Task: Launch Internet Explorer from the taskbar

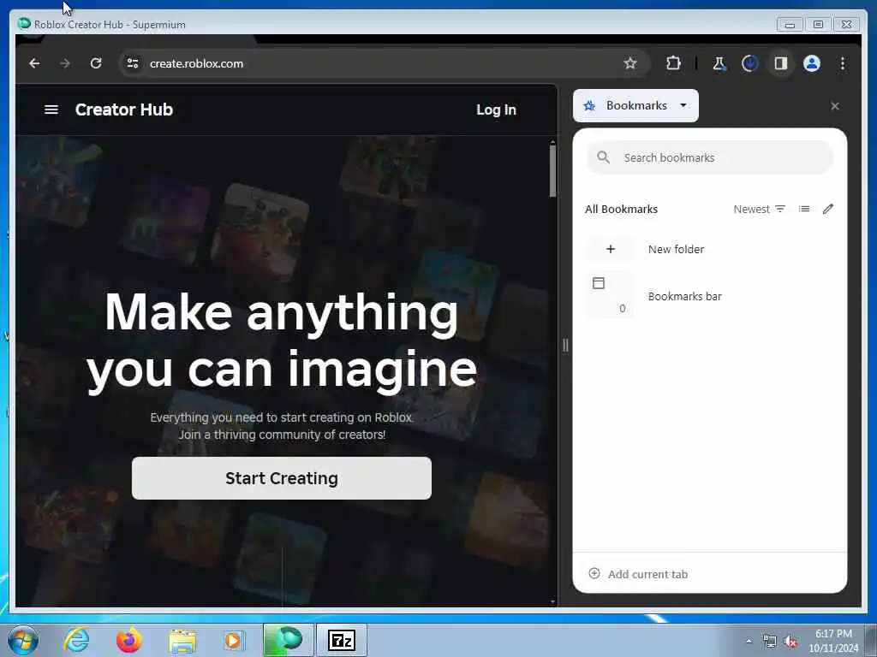Action: 76,640
